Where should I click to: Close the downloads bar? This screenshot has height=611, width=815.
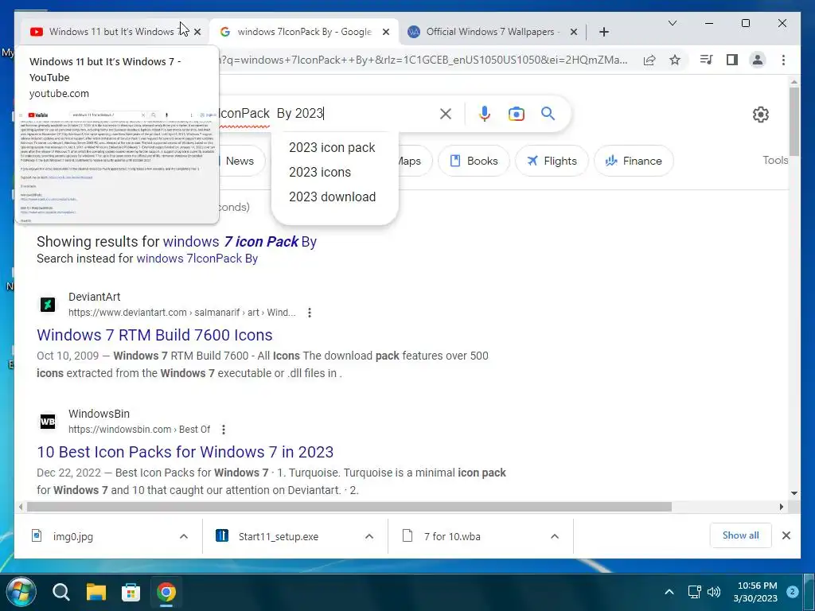[786, 535]
